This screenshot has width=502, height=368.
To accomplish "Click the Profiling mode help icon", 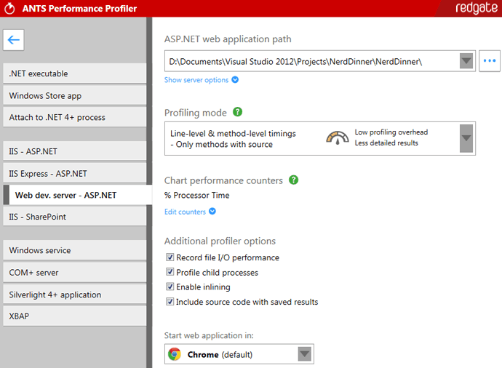I will point(237,113).
